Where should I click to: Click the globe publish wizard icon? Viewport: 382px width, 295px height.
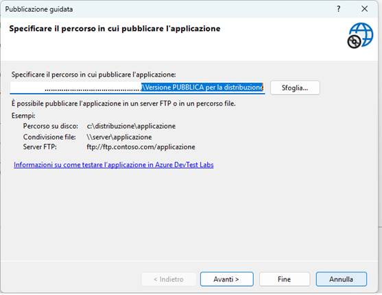360,36
